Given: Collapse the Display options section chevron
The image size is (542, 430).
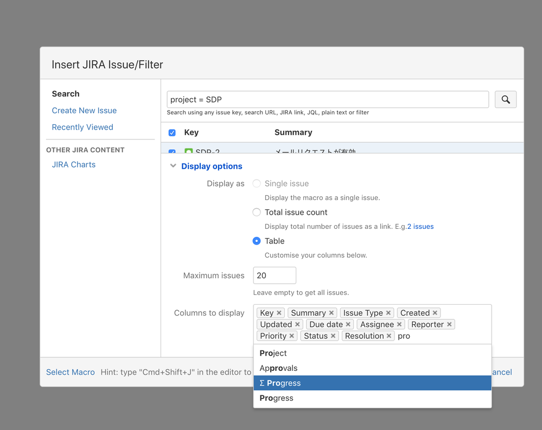Looking at the screenshot, I should coord(173,166).
